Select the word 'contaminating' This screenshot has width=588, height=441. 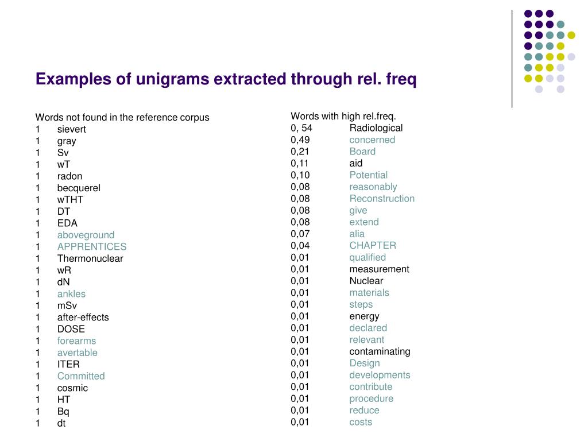click(x=380, y=352)
